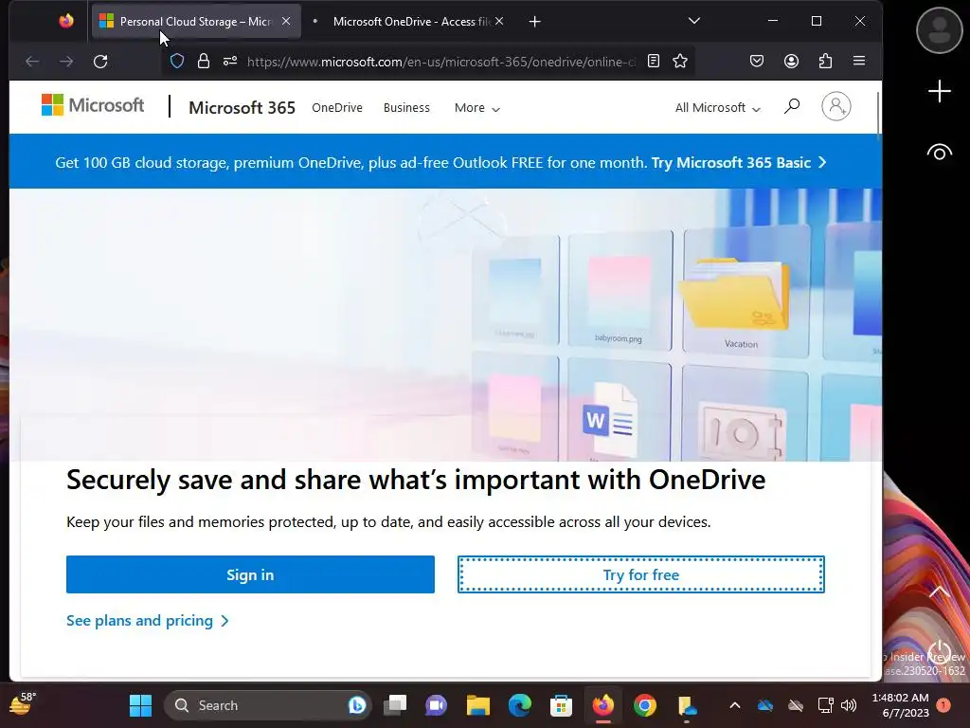The width and height of the screenshot is (970, 728).
Task: Open site search magnifier
Action: click(792, 106)
